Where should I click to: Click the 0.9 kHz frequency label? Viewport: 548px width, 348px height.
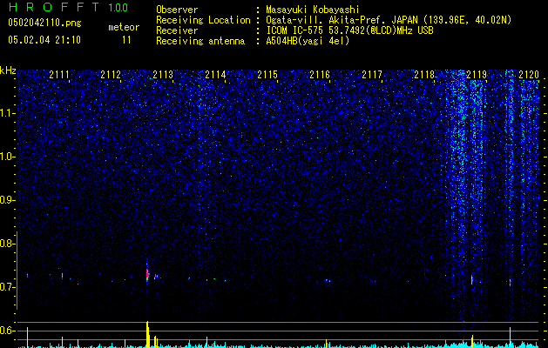click(x=7, y=200)
